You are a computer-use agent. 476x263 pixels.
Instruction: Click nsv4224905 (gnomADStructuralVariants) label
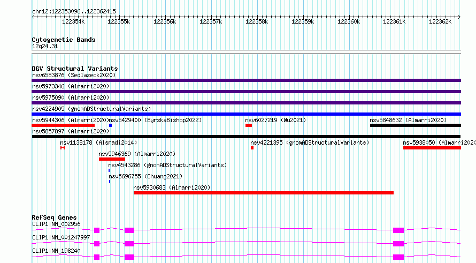(91, 109)
